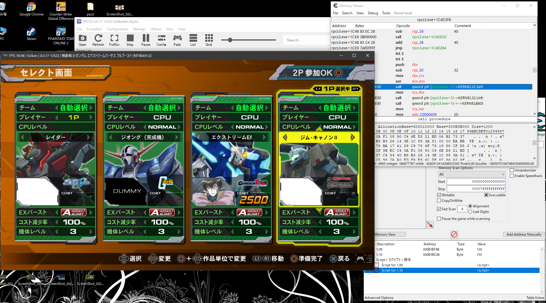Image resolution: width=546 pixels, height=303 pixels.
Task: Open Memory Viewer Tools menu
Action: [386, 13]
